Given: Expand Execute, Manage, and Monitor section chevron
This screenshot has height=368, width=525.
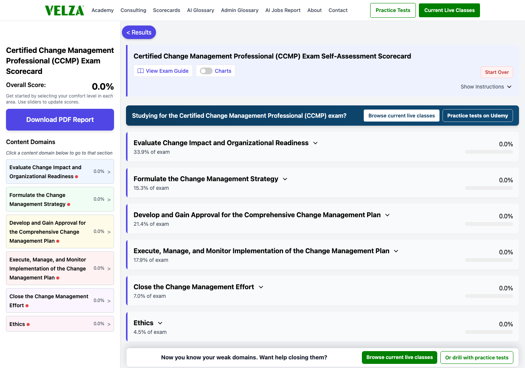Looking at the screenshot, I should [x=396, y=251].
